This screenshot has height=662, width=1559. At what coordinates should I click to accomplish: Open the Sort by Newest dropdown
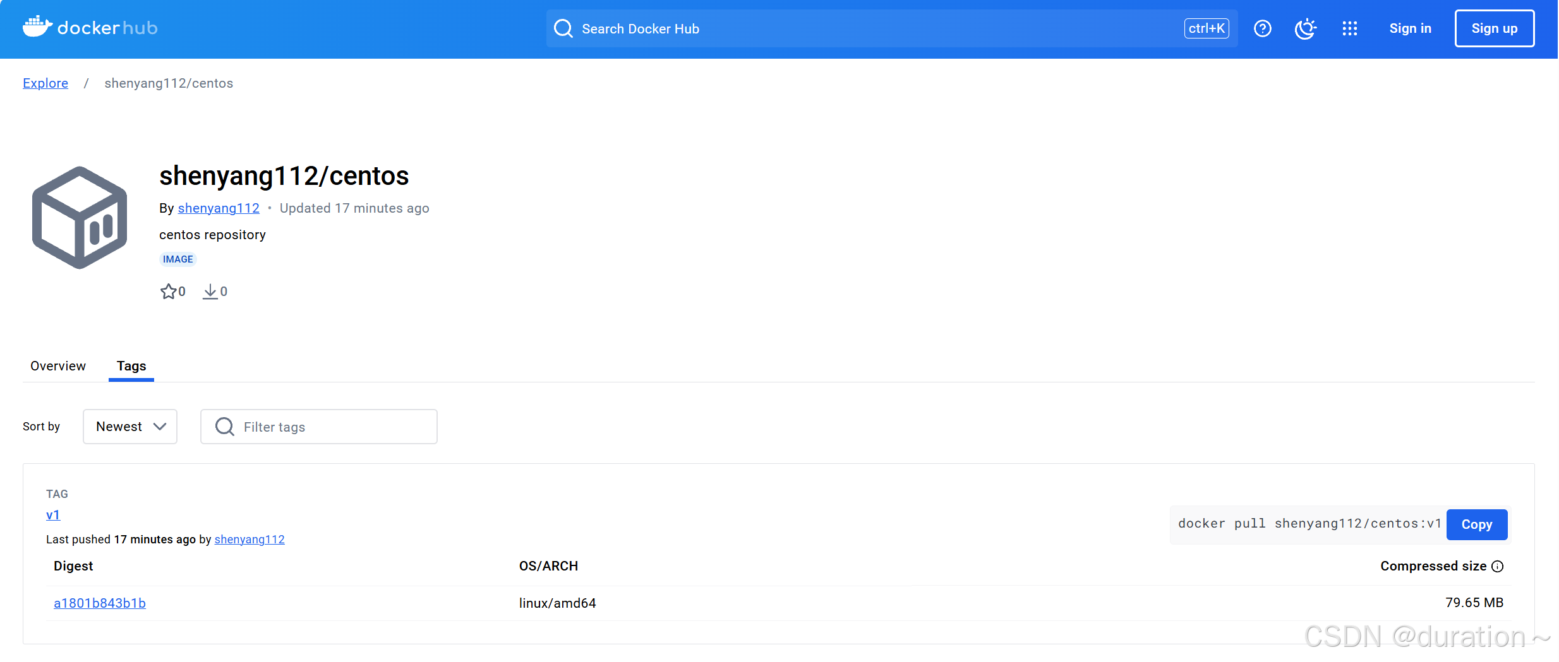pyautogui.click(x=130, y=427)
